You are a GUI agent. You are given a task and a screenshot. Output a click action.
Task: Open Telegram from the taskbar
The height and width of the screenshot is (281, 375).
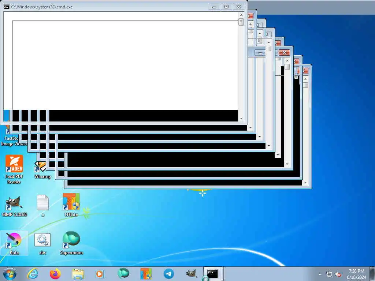pyautogui.click(x=168, y=274)
